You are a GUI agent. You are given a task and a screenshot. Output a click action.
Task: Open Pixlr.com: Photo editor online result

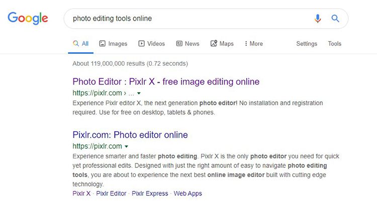(x=130, y=135)
